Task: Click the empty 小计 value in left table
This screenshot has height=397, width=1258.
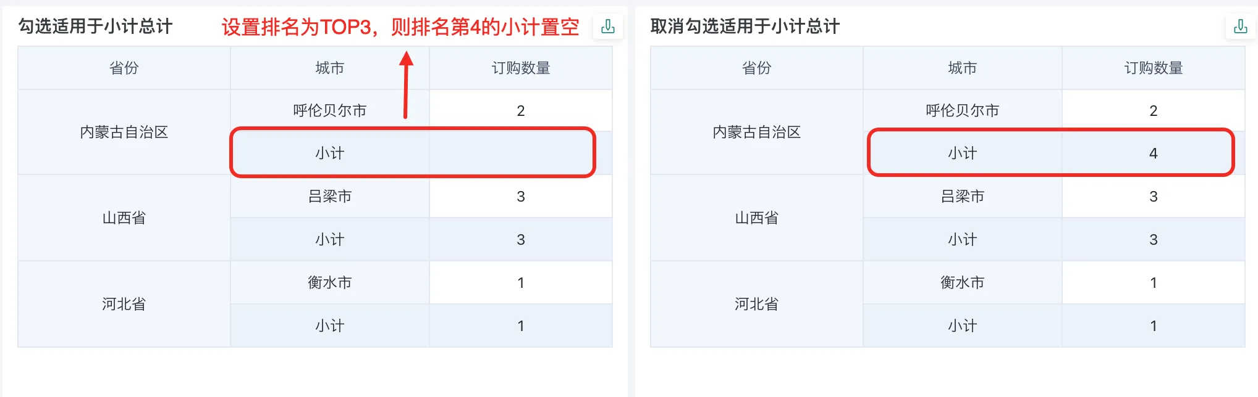Action: click(x=521, y=153)
